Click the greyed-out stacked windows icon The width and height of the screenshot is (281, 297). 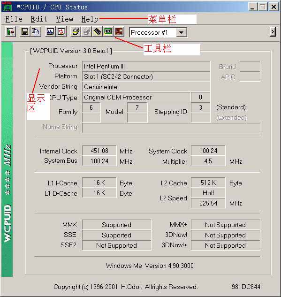tap(86, 31)
